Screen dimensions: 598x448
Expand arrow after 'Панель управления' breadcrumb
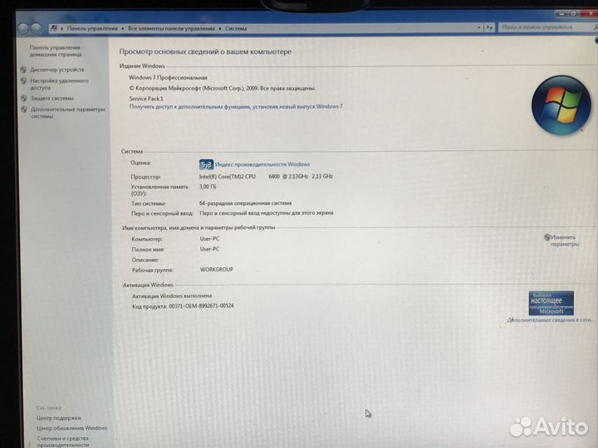123,28
